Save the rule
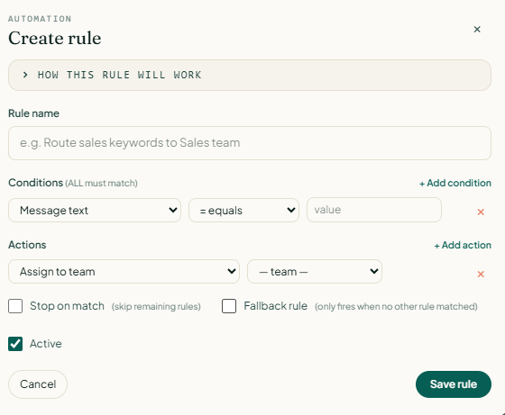The image size is (505, 415). pyautogui.click(x=454, y=384)
